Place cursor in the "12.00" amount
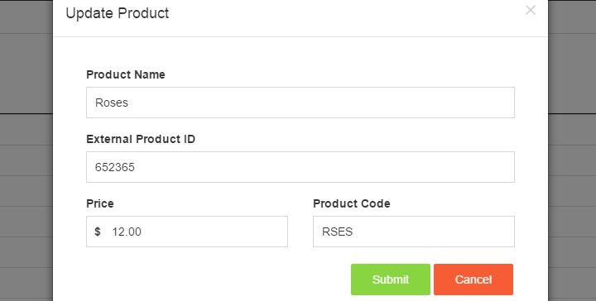This screenshot has height=301, width=596. pyautogui.click(x=127, y=232)
